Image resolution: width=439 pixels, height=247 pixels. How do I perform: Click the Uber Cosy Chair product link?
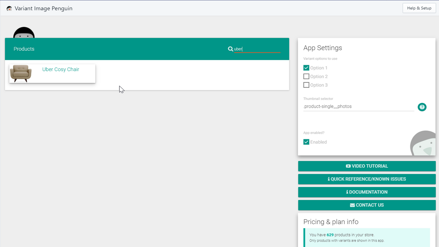(60, 69)
